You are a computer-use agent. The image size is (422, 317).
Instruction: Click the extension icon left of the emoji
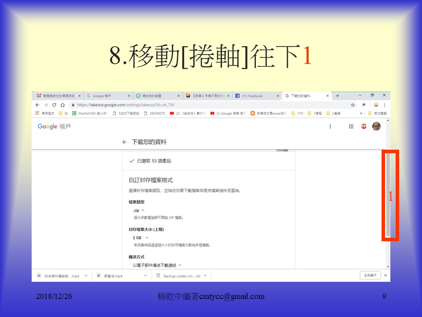(364, 105)
